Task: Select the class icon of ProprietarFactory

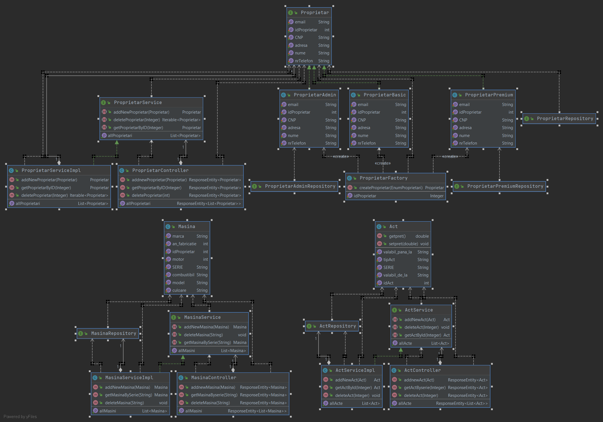Action: click(349, 178)
